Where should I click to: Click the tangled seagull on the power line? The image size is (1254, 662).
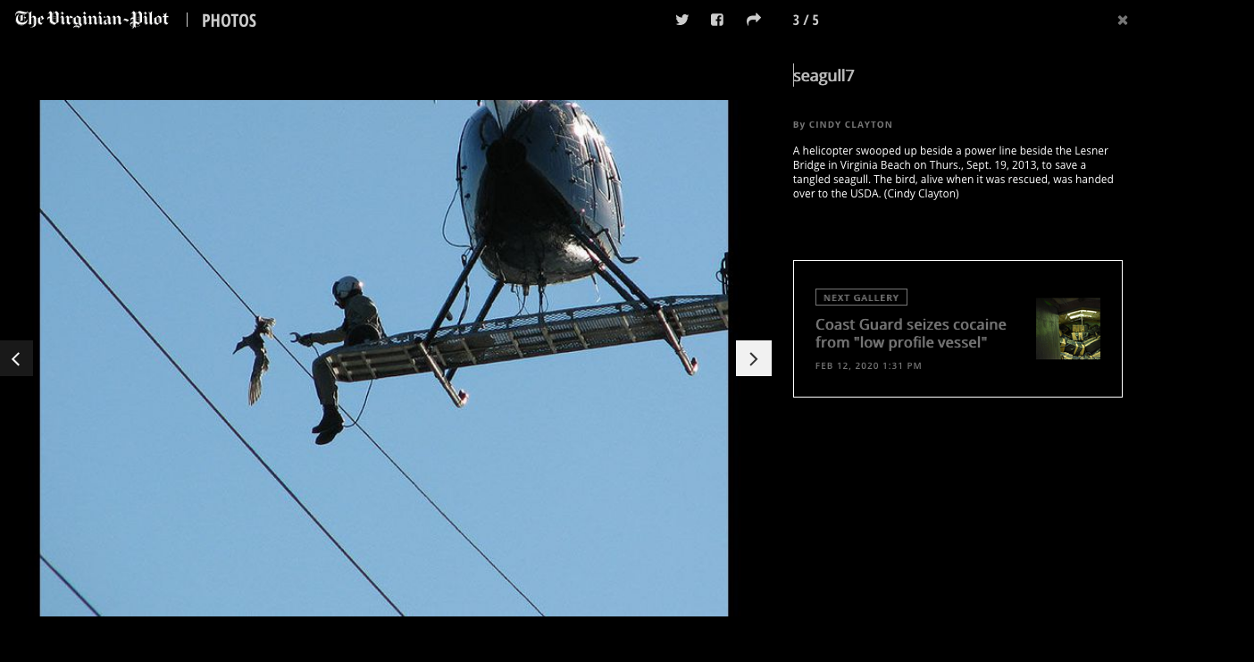[x=255, y=356]
